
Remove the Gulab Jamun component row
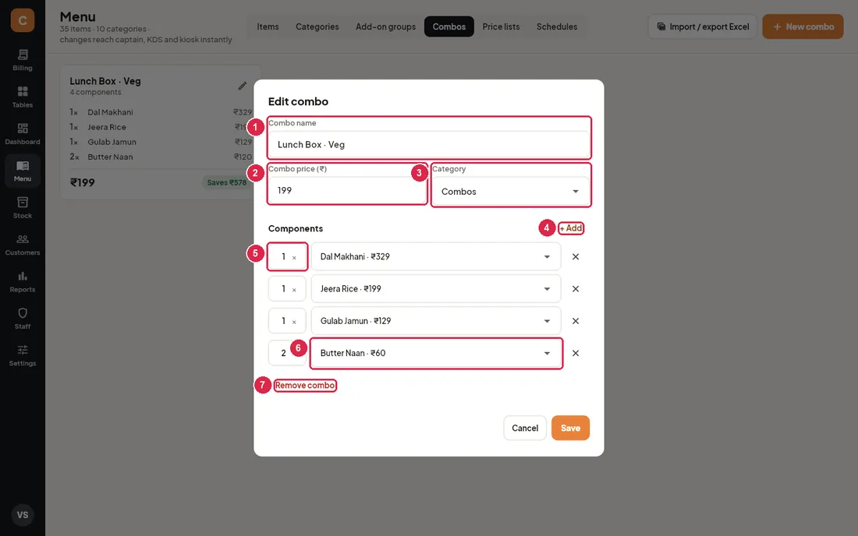pyautogui.click(x=576, y=321)
